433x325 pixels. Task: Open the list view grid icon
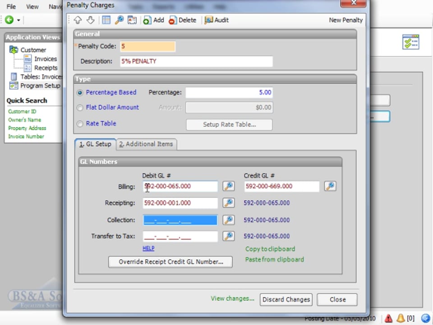tap(106, 20)
